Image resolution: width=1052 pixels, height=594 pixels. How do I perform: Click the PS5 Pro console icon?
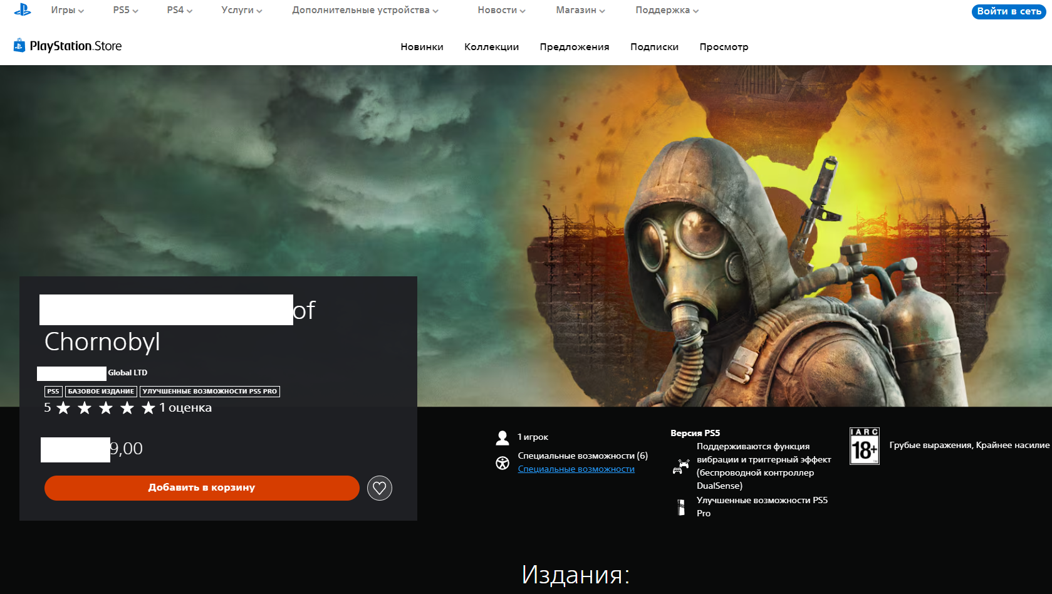[681, 507]
